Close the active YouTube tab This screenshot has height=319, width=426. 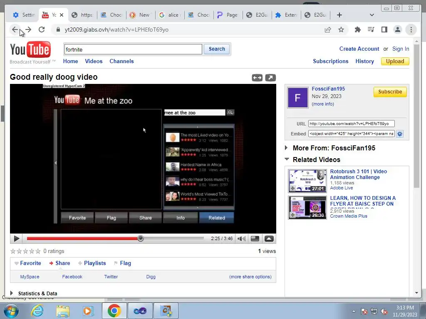pyautogui.click(x=62, y=15)
